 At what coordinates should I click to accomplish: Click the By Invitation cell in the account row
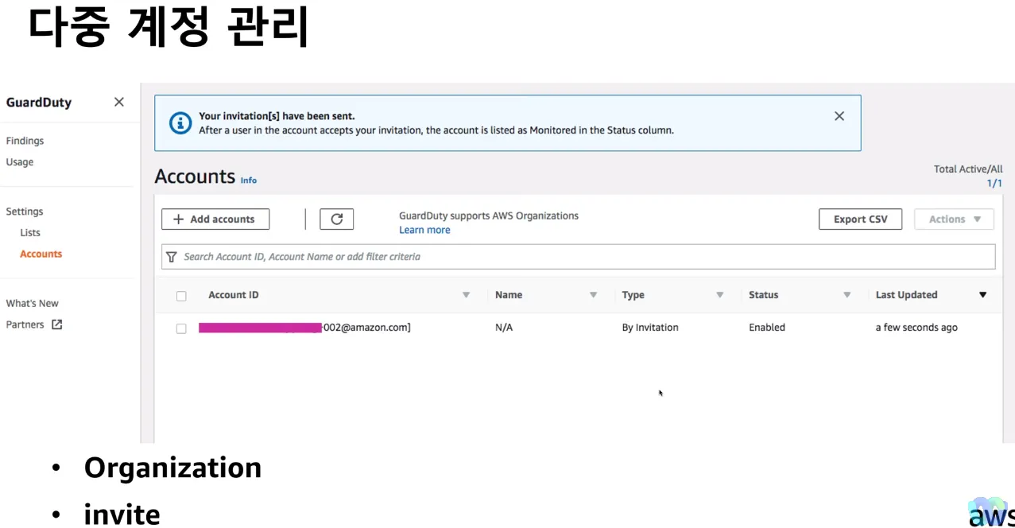(x=650, y=328)
